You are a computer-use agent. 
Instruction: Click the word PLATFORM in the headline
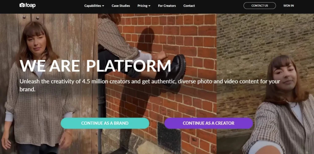point(128,66)
